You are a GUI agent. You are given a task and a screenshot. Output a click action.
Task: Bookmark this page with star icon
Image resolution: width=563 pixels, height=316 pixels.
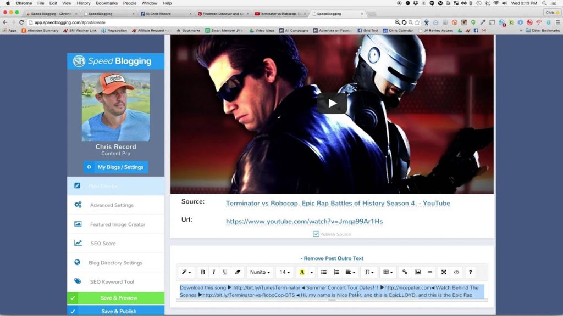tap(417, 22)
